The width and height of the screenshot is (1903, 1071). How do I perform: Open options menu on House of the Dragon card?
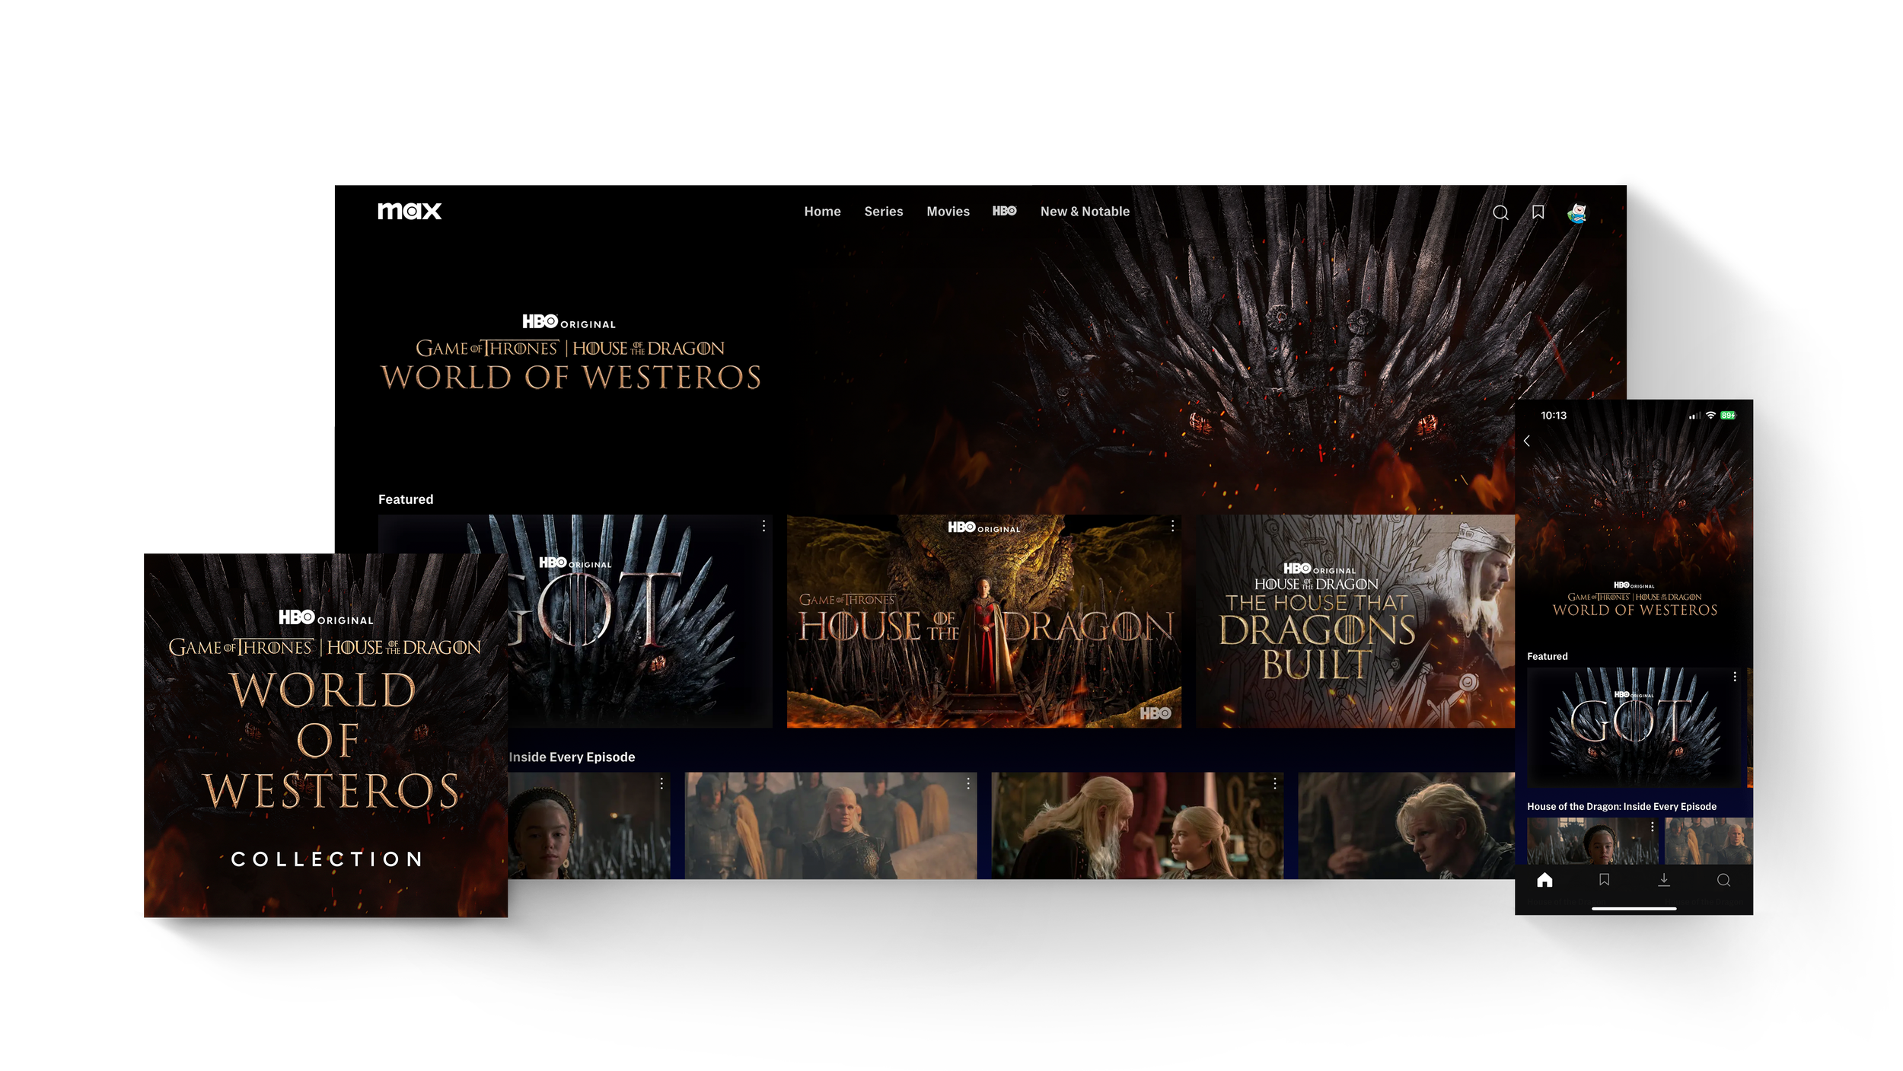(x=1172, y=526)
